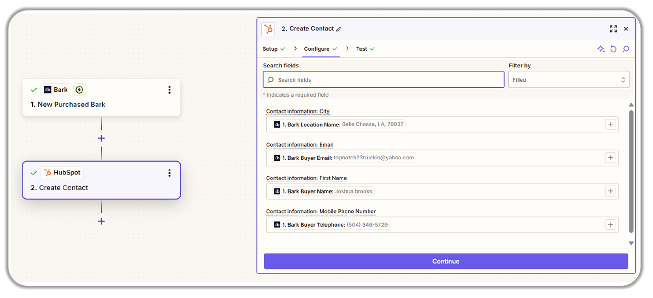Click the Bark Buyer Telephone data pill
The width and height of the screenshot is (653, 298).
pos(331,225)
